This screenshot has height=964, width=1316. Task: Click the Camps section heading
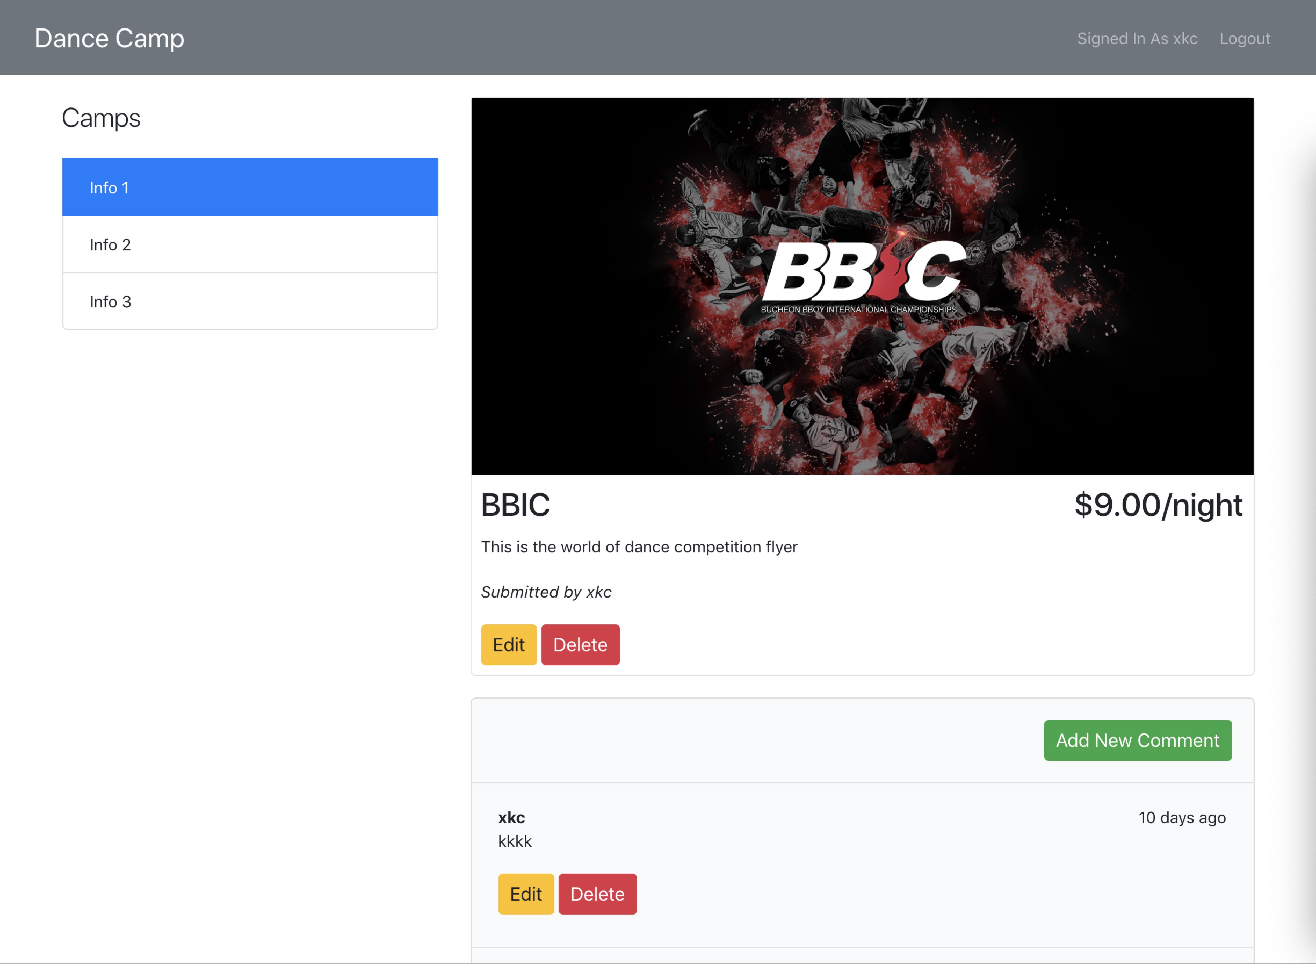tap(101, 117)
